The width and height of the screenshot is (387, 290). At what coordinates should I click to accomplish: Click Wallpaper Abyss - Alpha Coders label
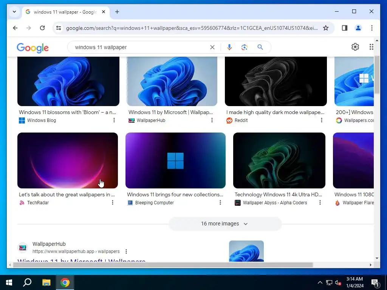coord(275,203)
